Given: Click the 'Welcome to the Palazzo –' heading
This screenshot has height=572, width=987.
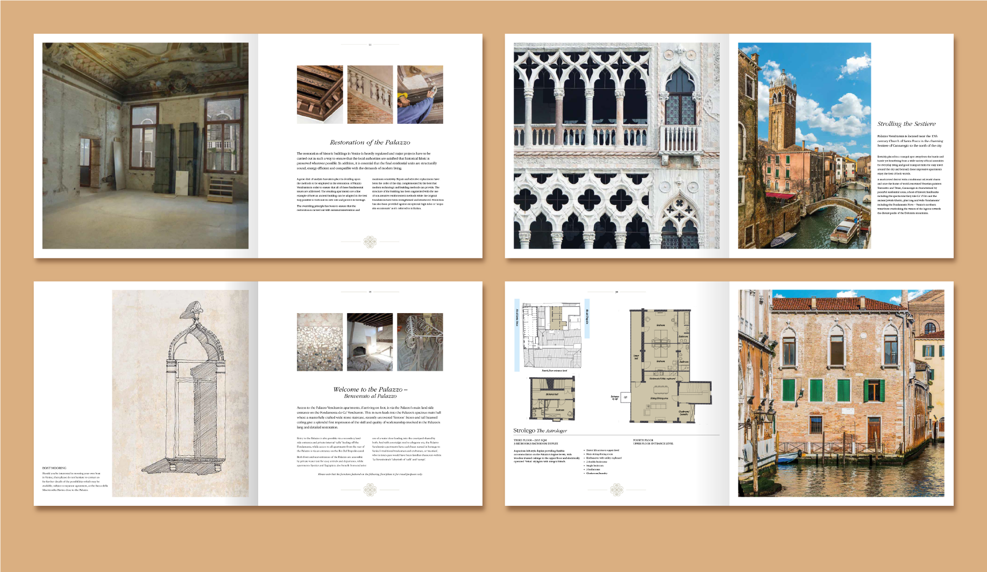Looking at the screenshot, I should pyautogui.click(x=370, y=389).
